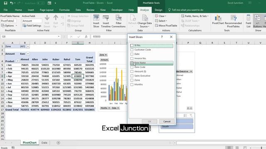Screen dimensions: 266x149
Task: Click the Tell me lightbulb search box
Action: (x=186, y=10)
